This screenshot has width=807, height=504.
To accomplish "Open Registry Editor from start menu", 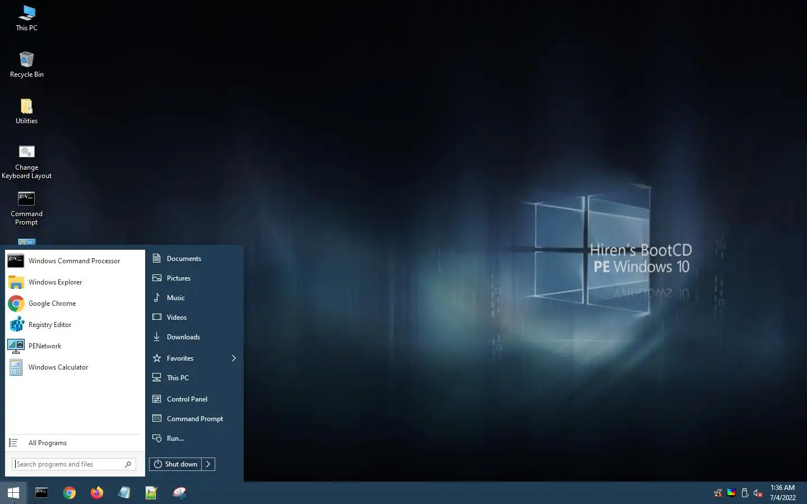I will tap(75, 324).
